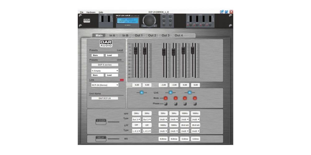This screenshot has width=311, height=155.
Task: Mute output 4 with its red LED
Action: [195, 98]
